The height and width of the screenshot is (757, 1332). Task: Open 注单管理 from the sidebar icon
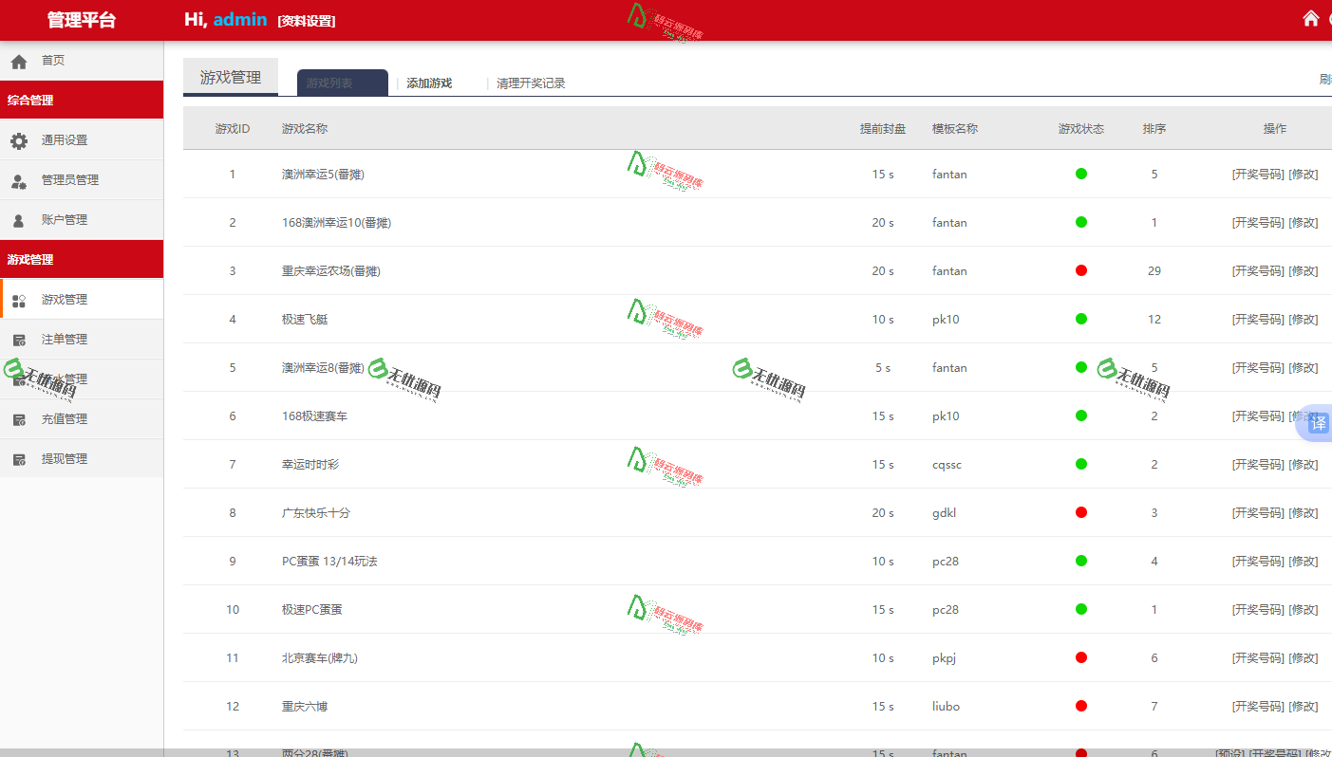pyautogui.click(x=21, y=339)
